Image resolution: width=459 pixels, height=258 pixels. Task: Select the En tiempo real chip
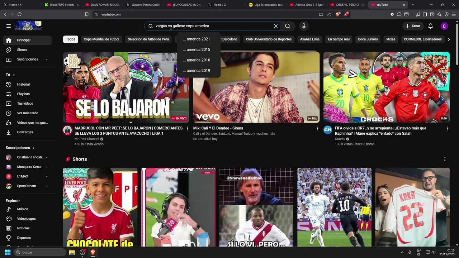(339, 39)
